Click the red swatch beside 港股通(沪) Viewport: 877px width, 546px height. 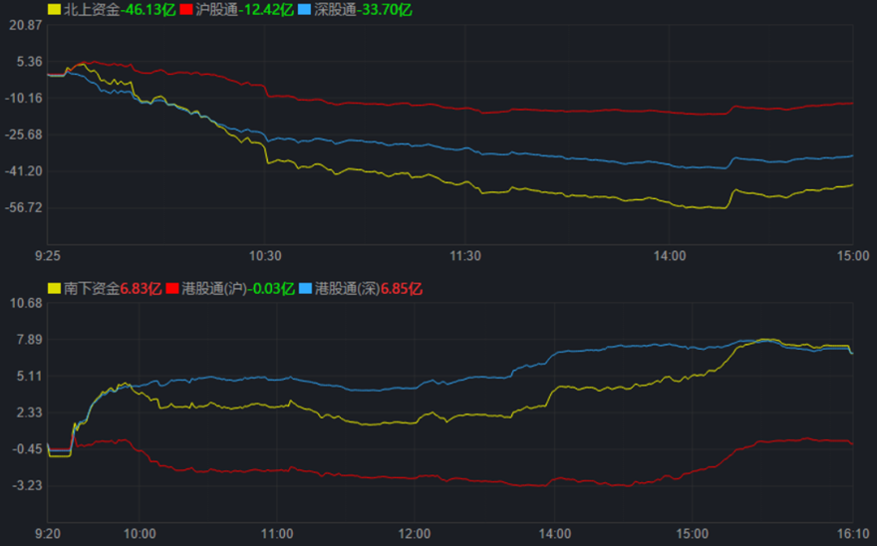click(172, 288)
